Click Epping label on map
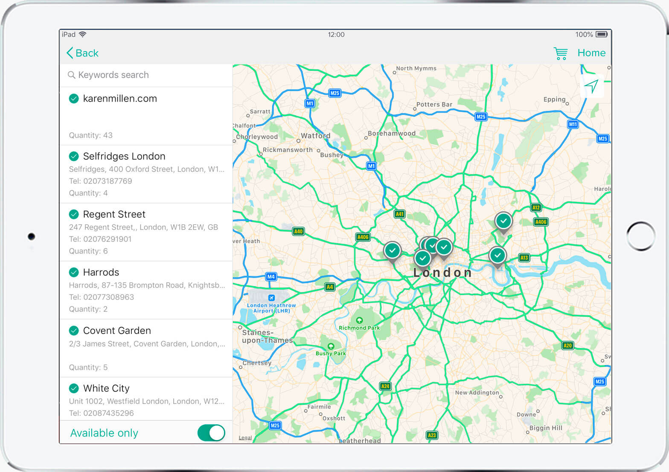 pyautogui.click(x=554, y=99)
